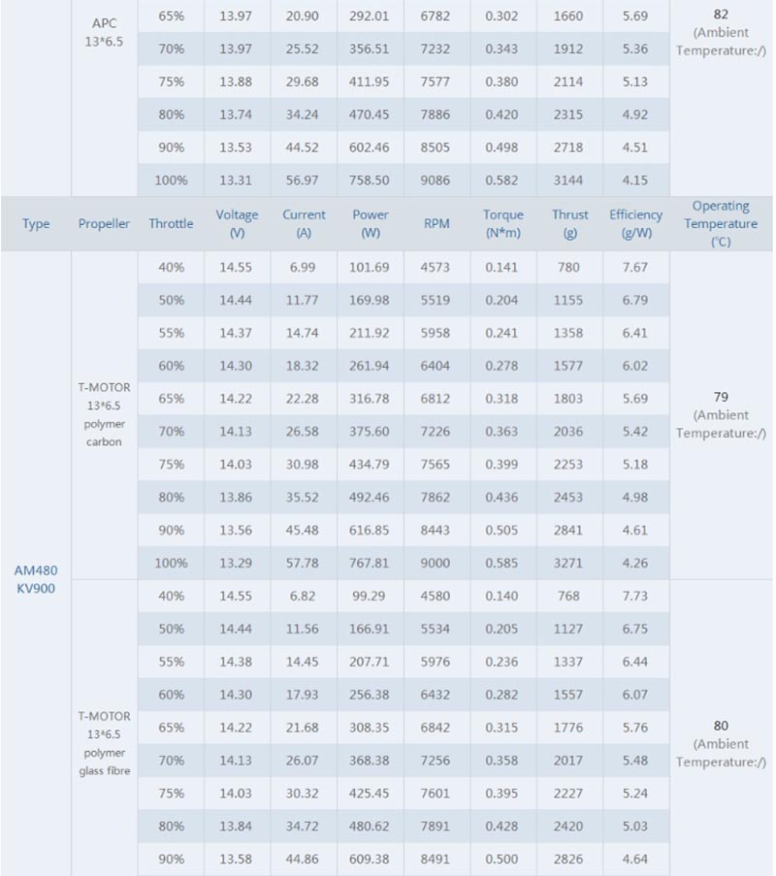
Task: Select the T-MOTOR polymer glass fibre cell
Action: (104, 743)
